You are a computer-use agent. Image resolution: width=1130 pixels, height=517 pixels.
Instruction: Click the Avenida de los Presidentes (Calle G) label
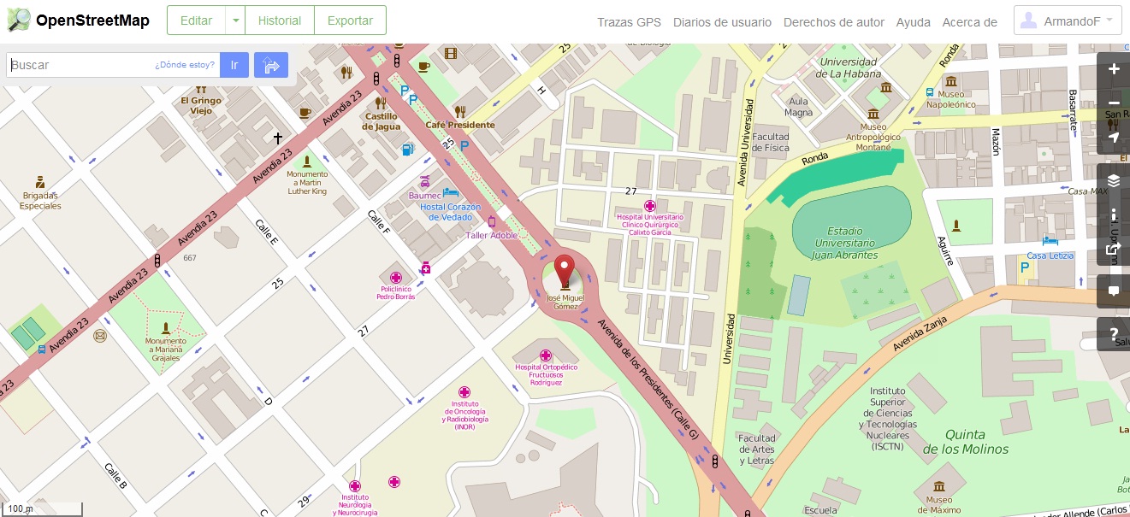click(648, 379)
